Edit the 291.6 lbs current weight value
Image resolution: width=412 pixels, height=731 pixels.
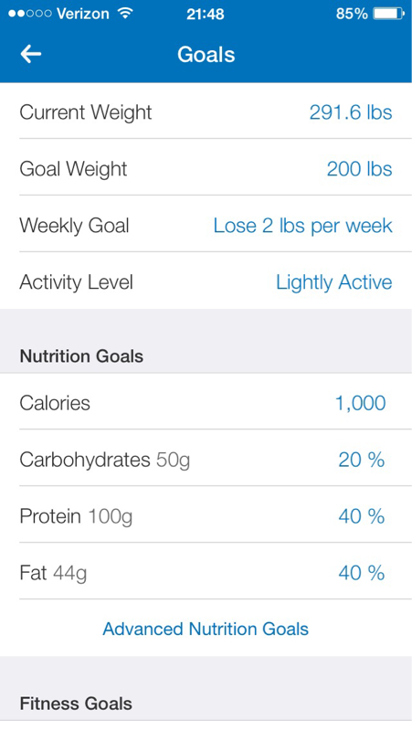351,112
